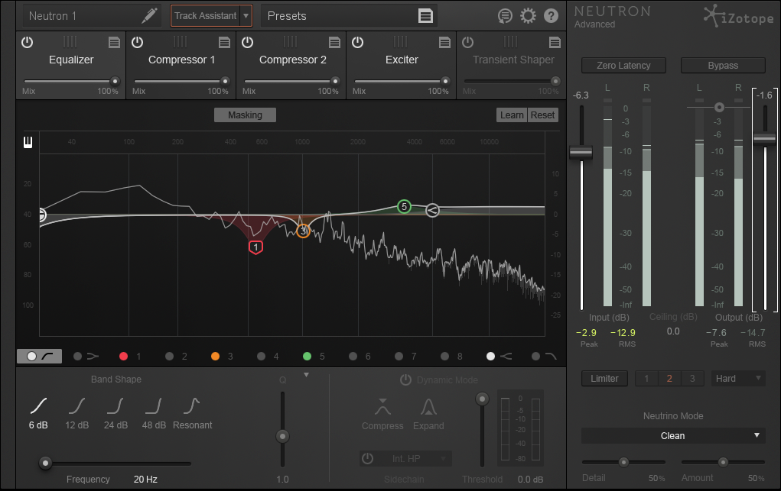The width and height of the screenshot is (781, 491).
Task: Select band 1 in the band selector
Action: click(131, 356)
